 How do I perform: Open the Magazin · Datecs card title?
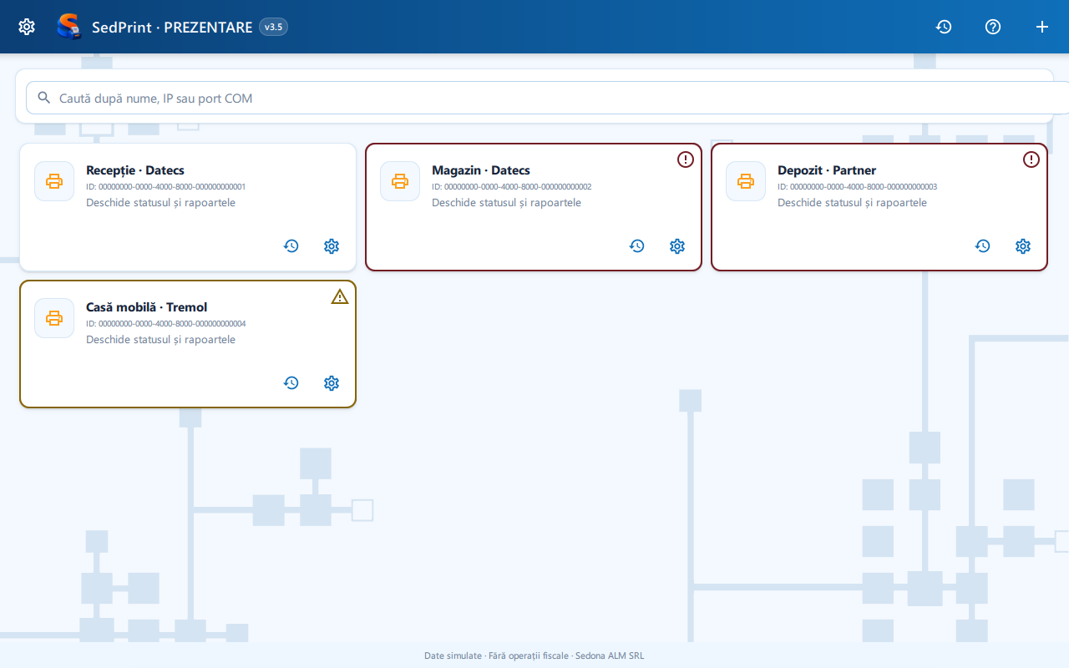[481, 170]
